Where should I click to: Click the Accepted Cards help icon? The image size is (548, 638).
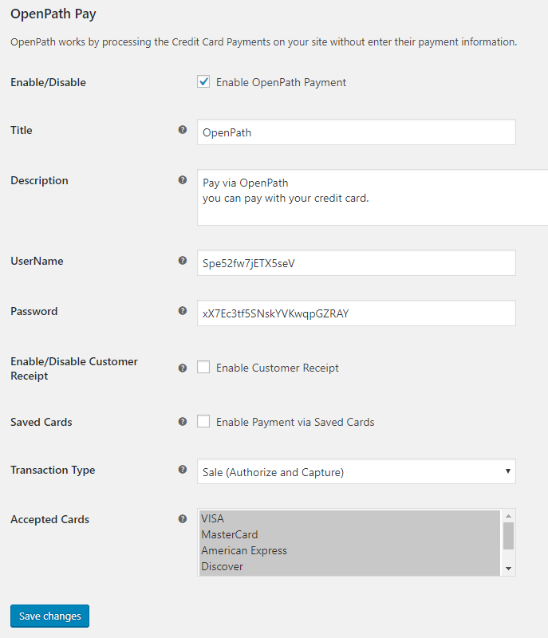(x=183, y=519)
